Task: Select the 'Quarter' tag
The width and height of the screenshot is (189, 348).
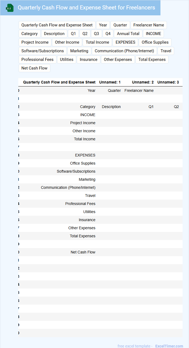Action: [120, 25]
